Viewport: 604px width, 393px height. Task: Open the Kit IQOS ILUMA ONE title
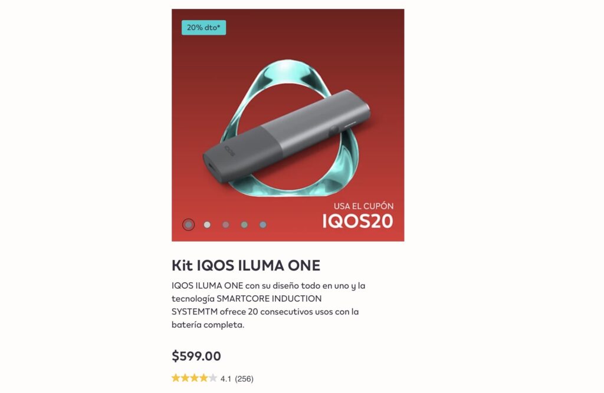(246, 266)
